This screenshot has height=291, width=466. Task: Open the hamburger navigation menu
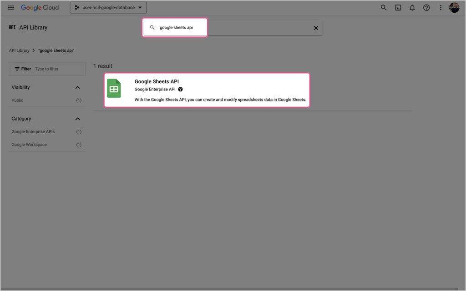coord(11,8)
